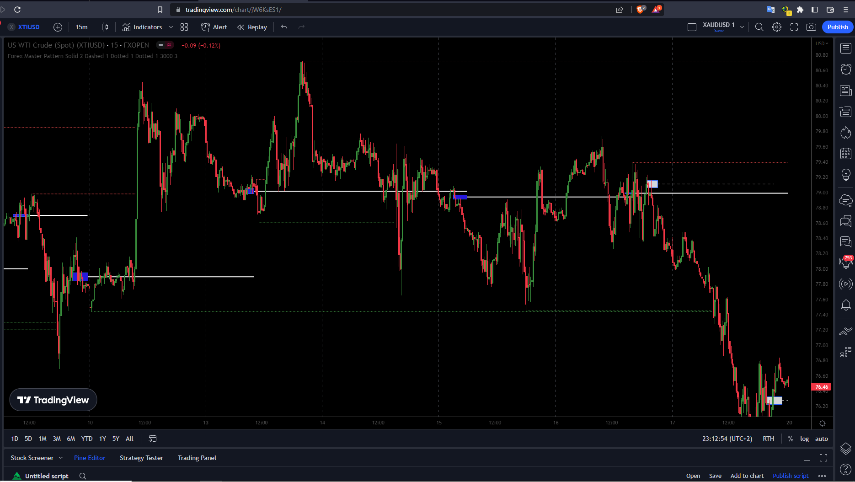The height and width of the screenshot is (482, 855).
Task: Open the news panel icon
Action: click(x=846, y=91)
